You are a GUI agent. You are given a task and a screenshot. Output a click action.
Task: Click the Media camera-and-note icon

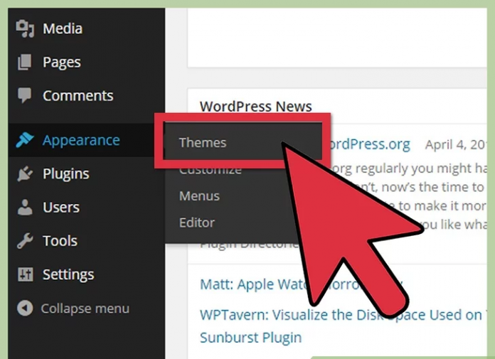[25, 28]
